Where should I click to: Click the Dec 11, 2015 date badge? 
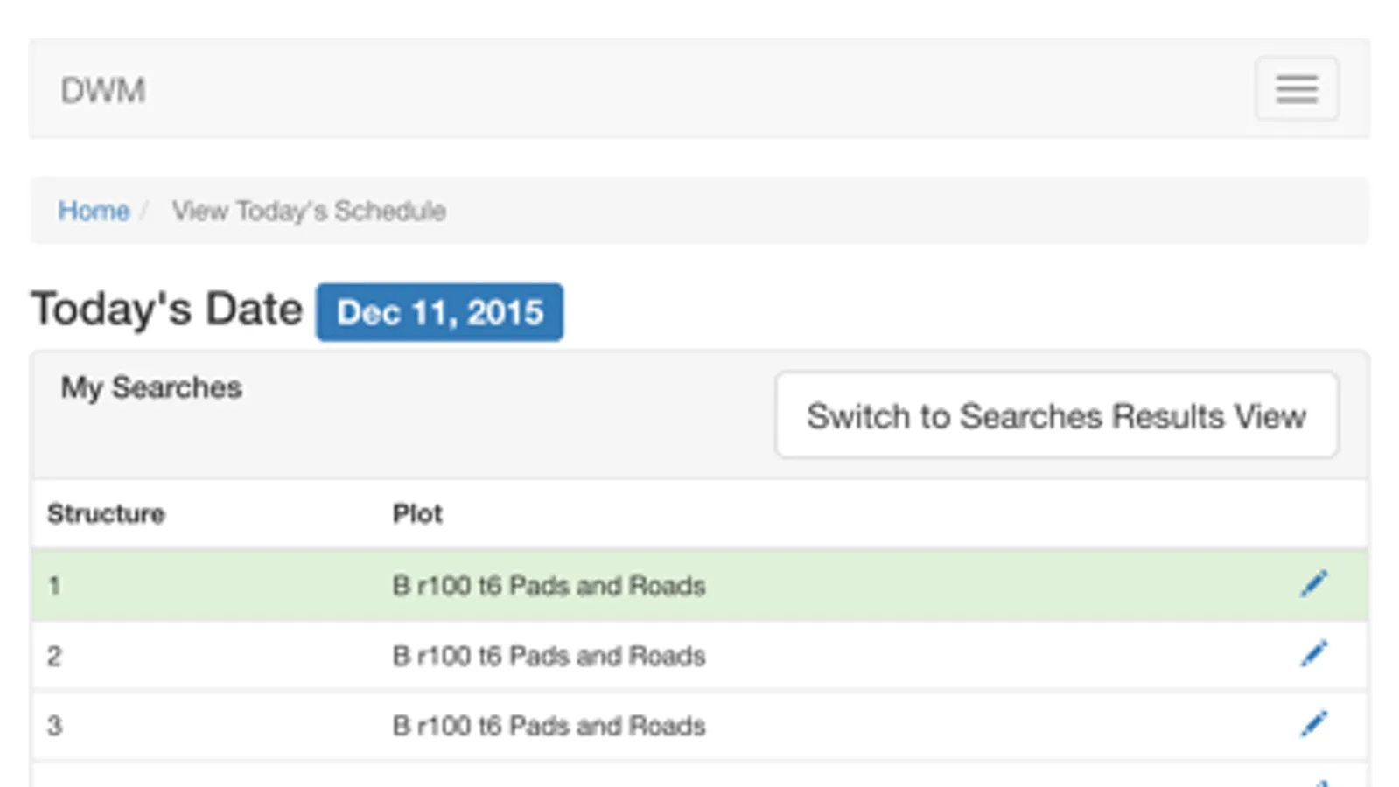pos(439,312)
